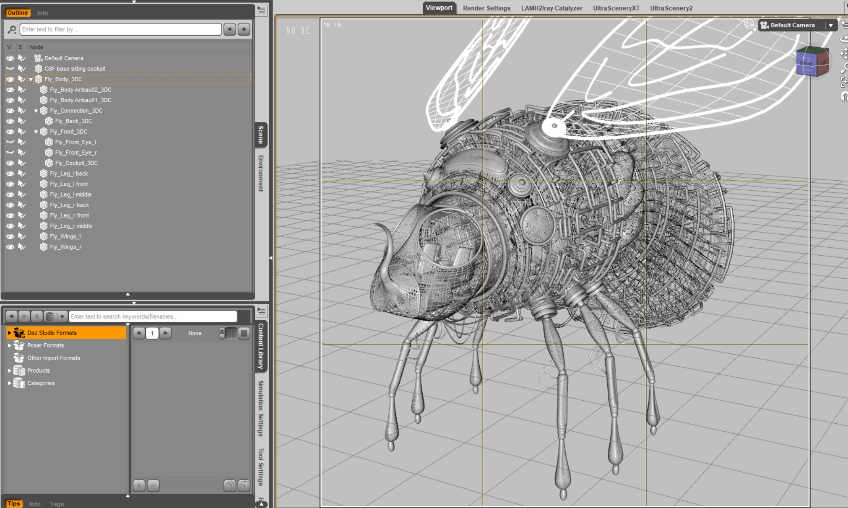The image size is (848, 508).
Task: Click the Outline pane options menu icon
Action: [261, 10]
